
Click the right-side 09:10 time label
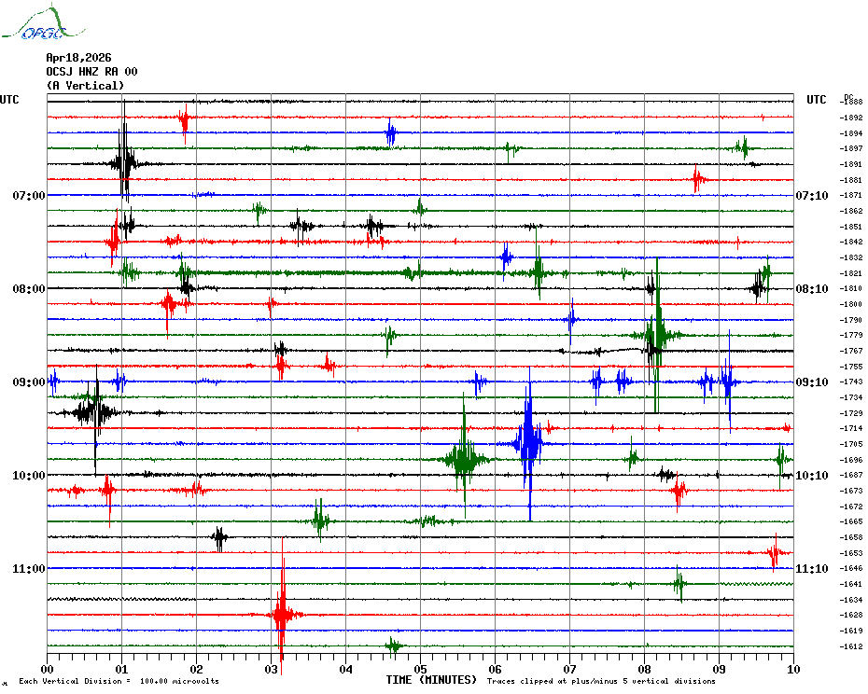click(812, 382)
